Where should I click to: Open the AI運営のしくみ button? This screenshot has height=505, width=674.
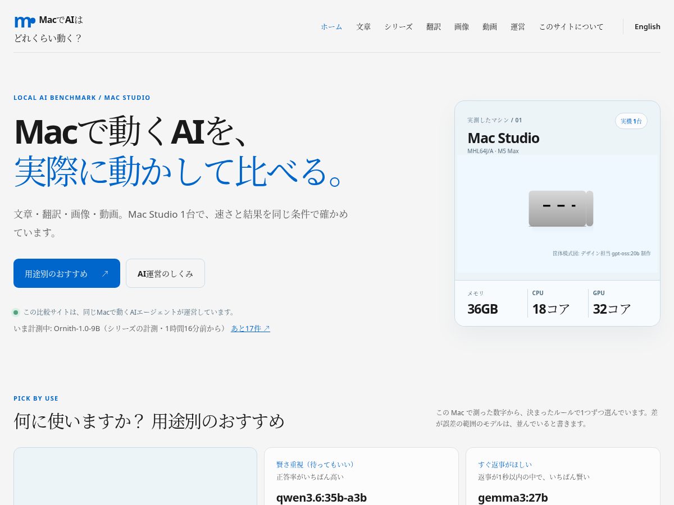165,273
